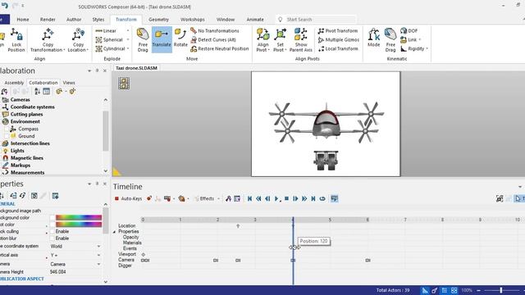Image resolution: width=525 pixels, height=295 pixels.
Task: Switch to the Assembly panel tab
Action: point(14,83)
